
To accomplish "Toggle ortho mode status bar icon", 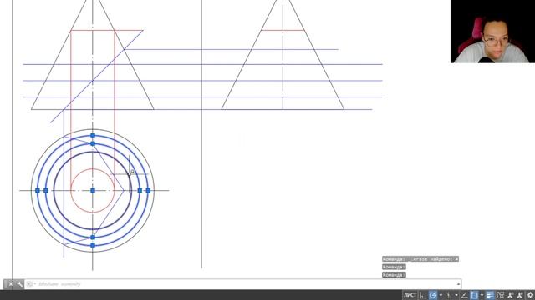I will click(x=423, y=295).
